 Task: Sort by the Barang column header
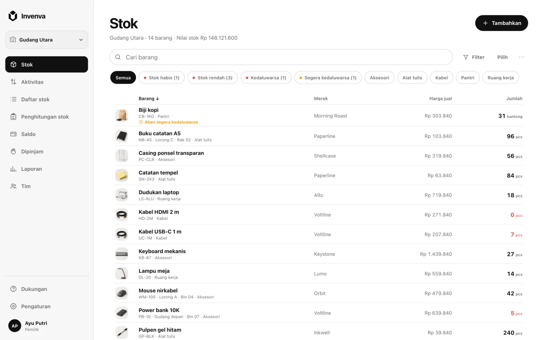(x=149, y=99)
